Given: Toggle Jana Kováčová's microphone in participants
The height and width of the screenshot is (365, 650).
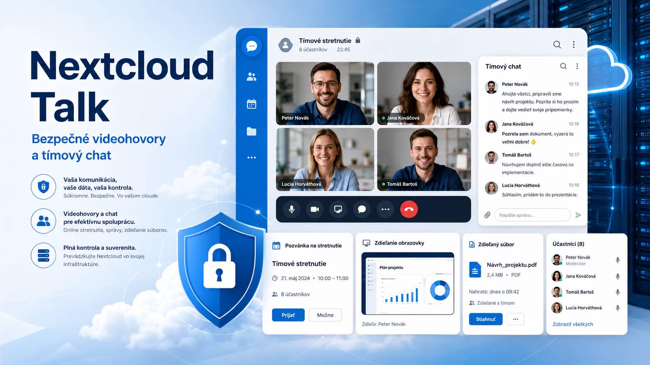Looking at the screenshot, I should [618, 277].
